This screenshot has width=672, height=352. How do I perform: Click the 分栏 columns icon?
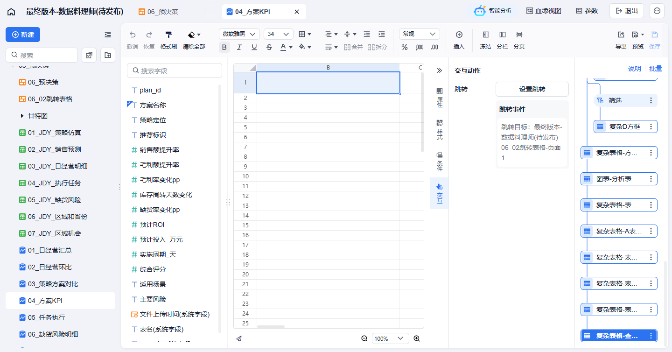tap(502, 35)
